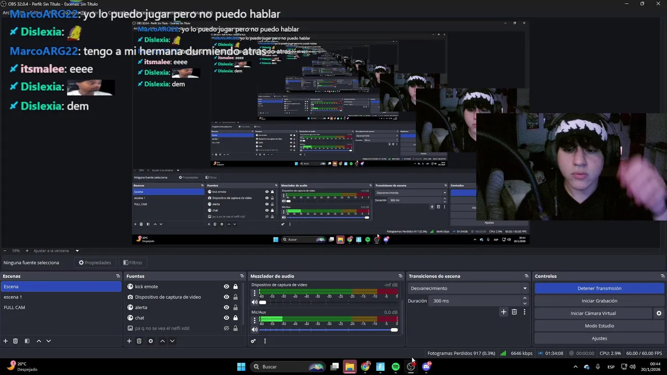This screenshot has width=667, height=375.
Task: Pop out the Escenas dock panel
Action: [x=118, y=276]
